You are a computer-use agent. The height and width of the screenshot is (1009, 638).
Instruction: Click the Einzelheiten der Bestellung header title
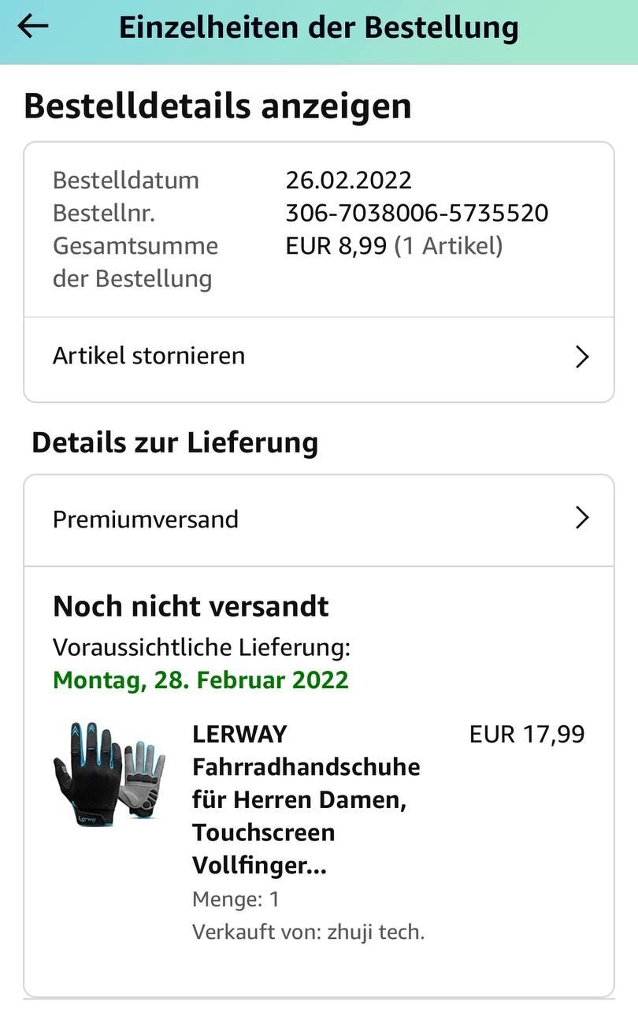point(319,27)
